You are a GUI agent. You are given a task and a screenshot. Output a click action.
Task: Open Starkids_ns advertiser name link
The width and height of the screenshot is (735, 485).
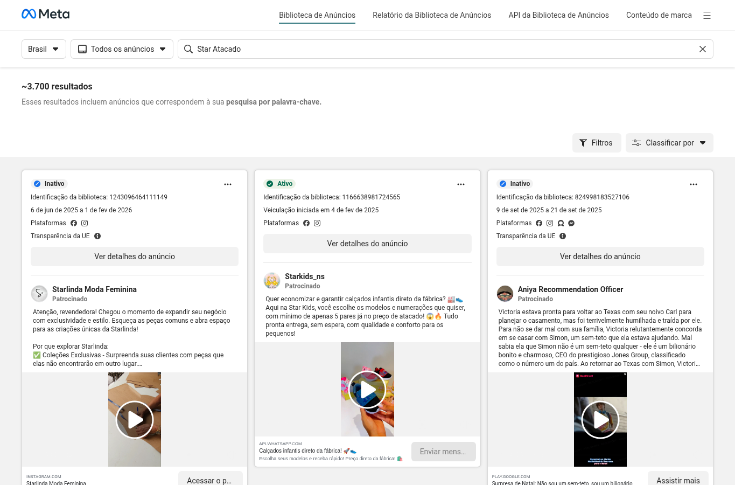pos(305,276)
